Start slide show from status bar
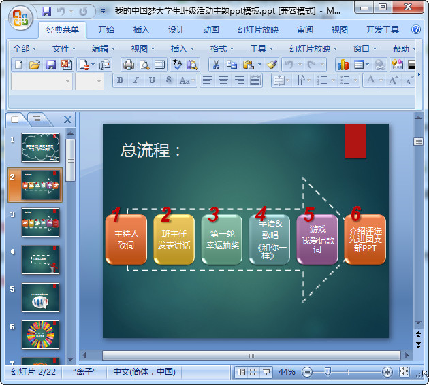429x385 pixels. click(266, 372)
